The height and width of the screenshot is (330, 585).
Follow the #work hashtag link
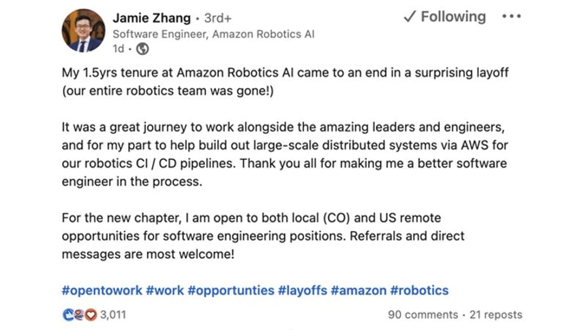pyautogui.click(x=165, y=290)
